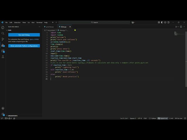Open the run button dropdown arrow
Viewport: 187px width, 140px height.
click(x=178, y=27)
